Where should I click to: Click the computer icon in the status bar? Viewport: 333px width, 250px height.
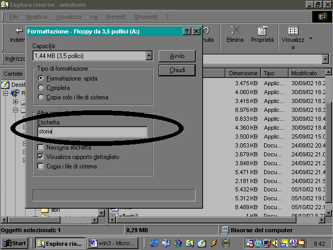pos(225,230)
